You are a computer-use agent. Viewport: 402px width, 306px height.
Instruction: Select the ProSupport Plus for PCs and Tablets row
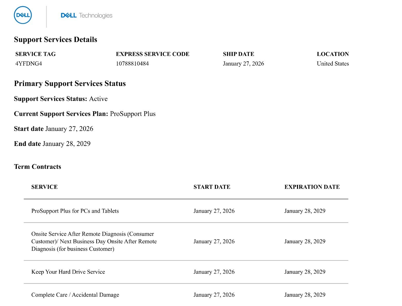coord(186,211)
